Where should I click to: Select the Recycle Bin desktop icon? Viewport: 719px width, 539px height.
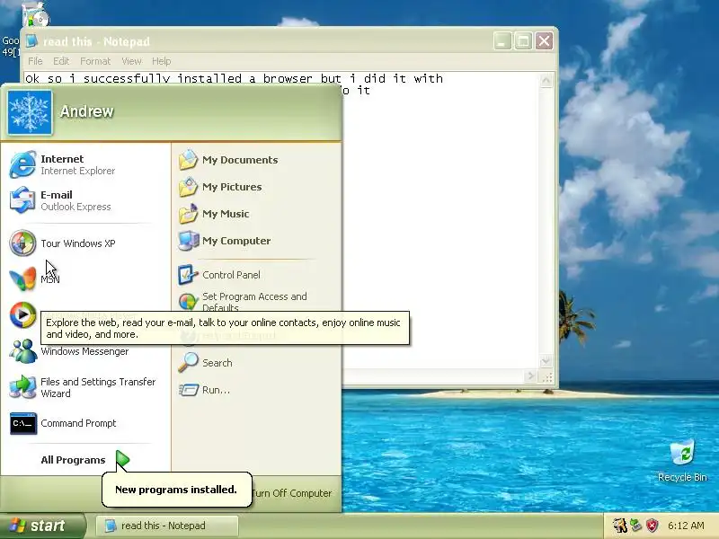pyautogui.click(x=682, y=461)
